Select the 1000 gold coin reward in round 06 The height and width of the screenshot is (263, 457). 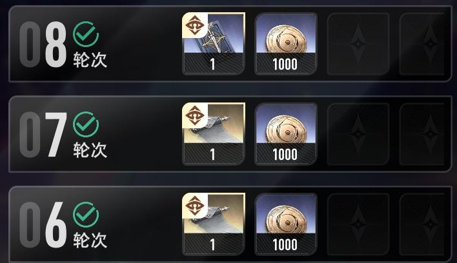point(286,224)
